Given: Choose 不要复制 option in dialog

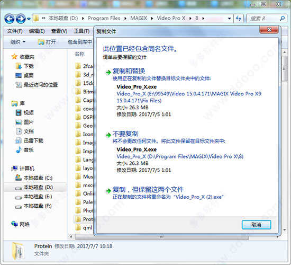Looking at the screenshot, I should (125, 134).
